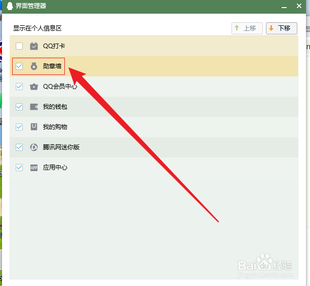
Task: Uncheck the 腾讯网迷你版 checkbox
Action: click(19, 147)
